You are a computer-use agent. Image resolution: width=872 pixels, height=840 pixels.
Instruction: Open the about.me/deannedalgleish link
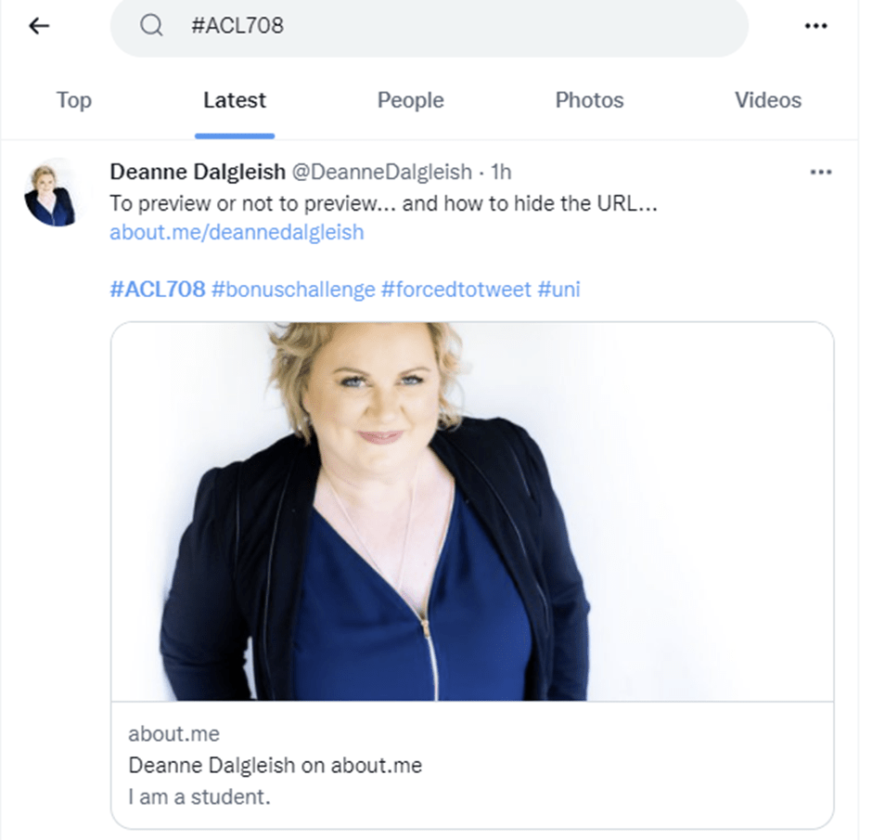coord(237,232)
